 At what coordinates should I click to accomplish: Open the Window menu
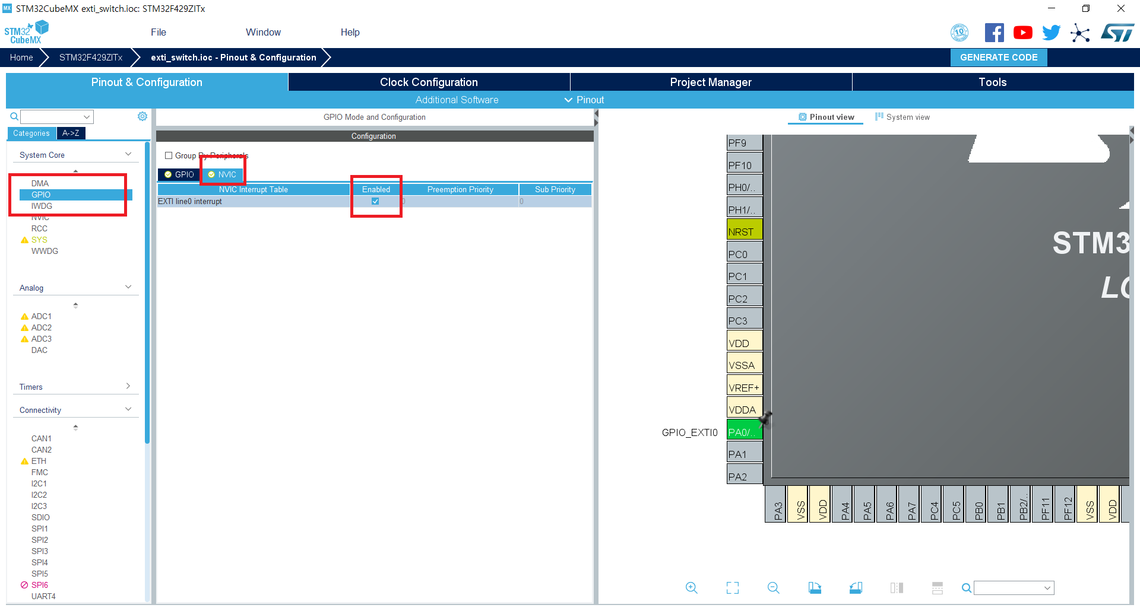[x=263, y=32]
